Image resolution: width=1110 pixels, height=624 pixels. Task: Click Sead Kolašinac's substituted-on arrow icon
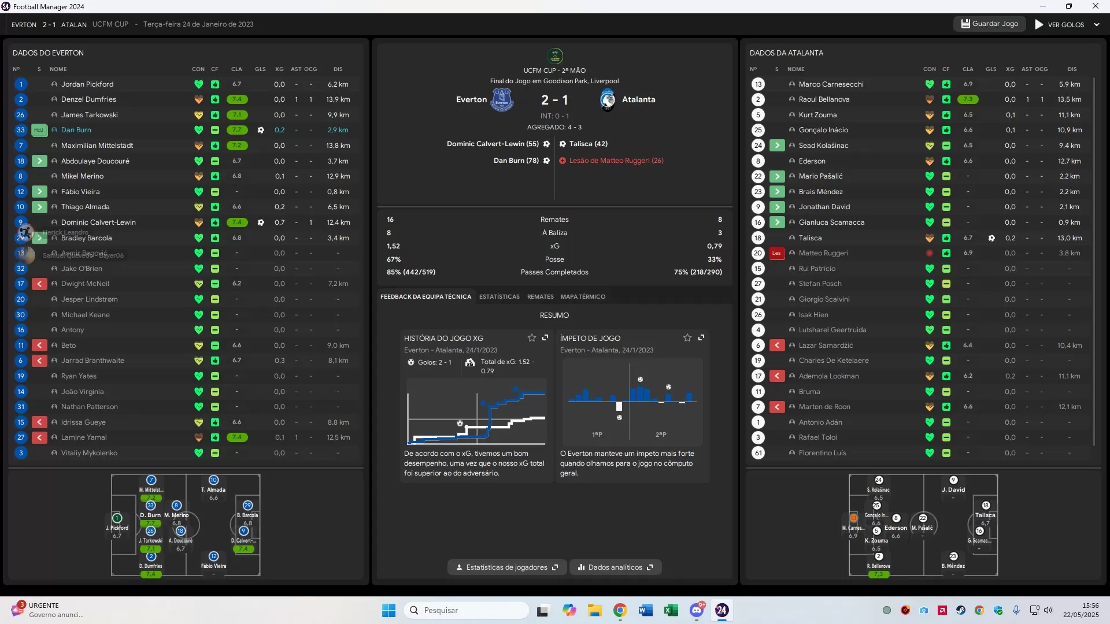pyautogui.click(x=777, y=146)
